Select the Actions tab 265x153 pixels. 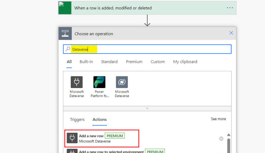click(x=100, y=120)
